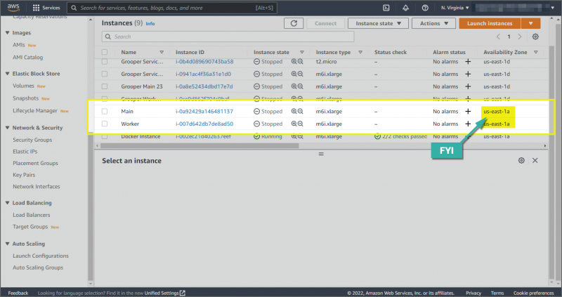Open Volumes in the sidebar

pyautogui.click(x=23, y=86)
